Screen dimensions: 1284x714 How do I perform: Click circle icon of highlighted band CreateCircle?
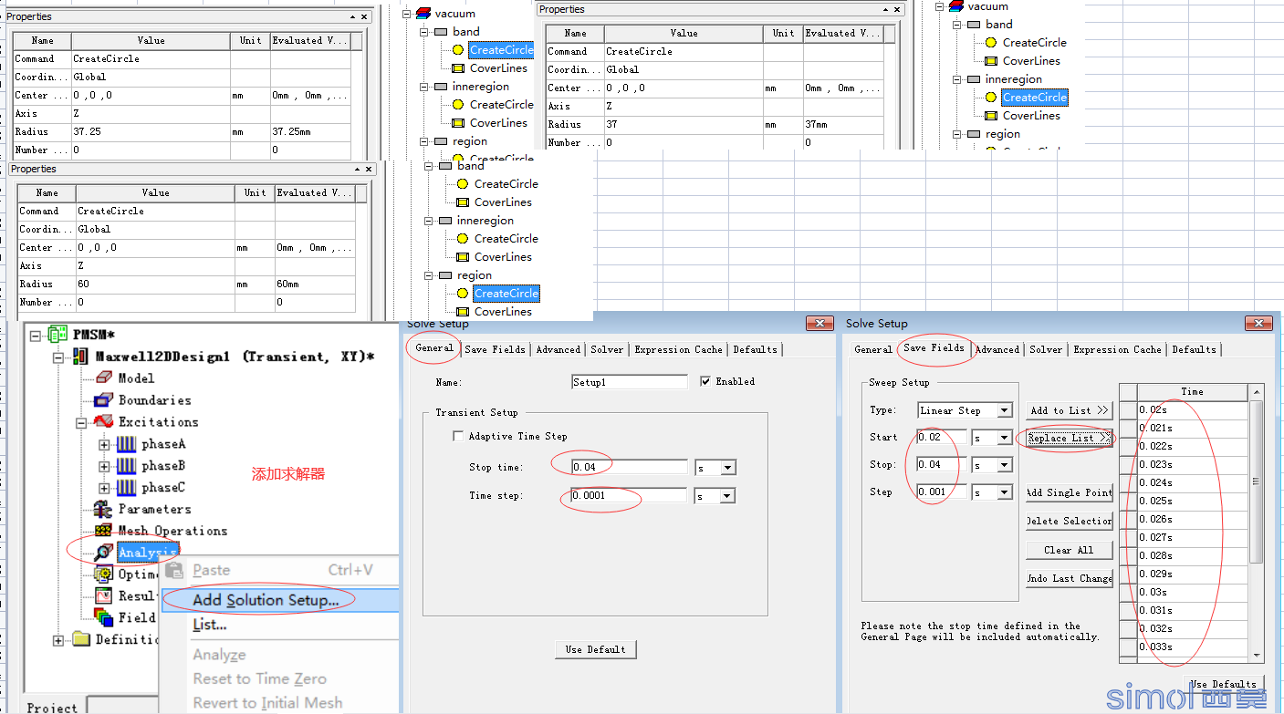[457, 50]
